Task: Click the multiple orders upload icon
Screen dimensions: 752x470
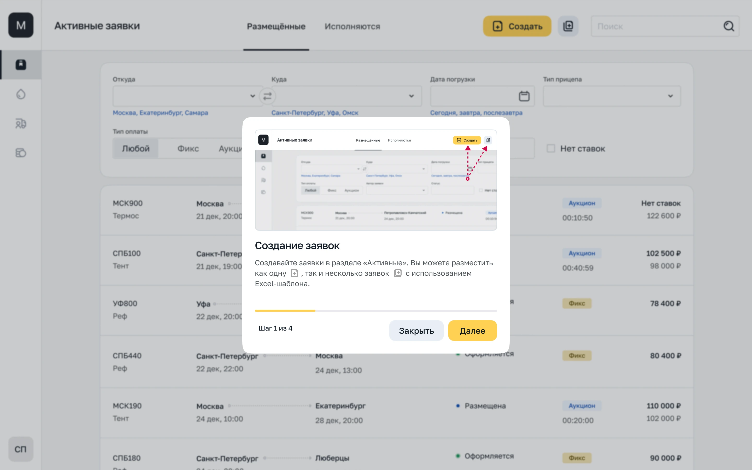Action: 568,26
